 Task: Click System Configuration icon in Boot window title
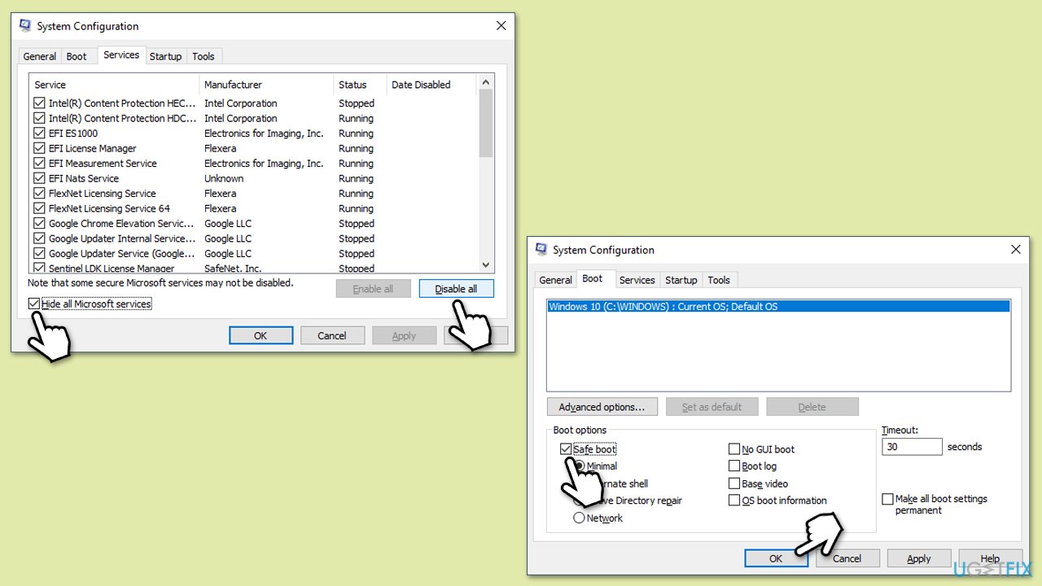[541, 250]
